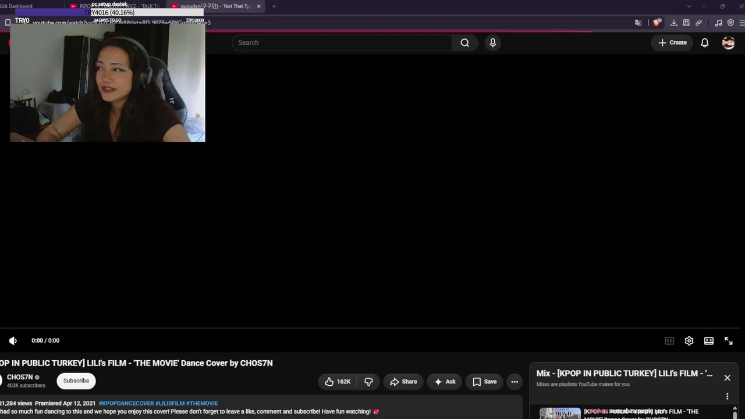Image resolution: width=745 pixels, height=419 pixels.
Task: Focus the YouTube search field
Action: click(342, 42)
